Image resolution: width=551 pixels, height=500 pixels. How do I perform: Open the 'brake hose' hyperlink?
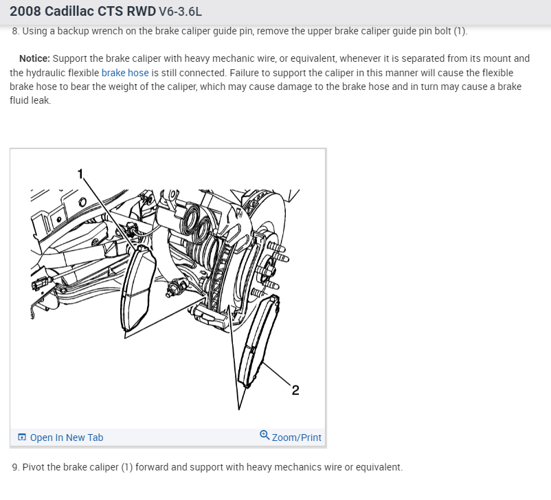[x=125, y=73]
